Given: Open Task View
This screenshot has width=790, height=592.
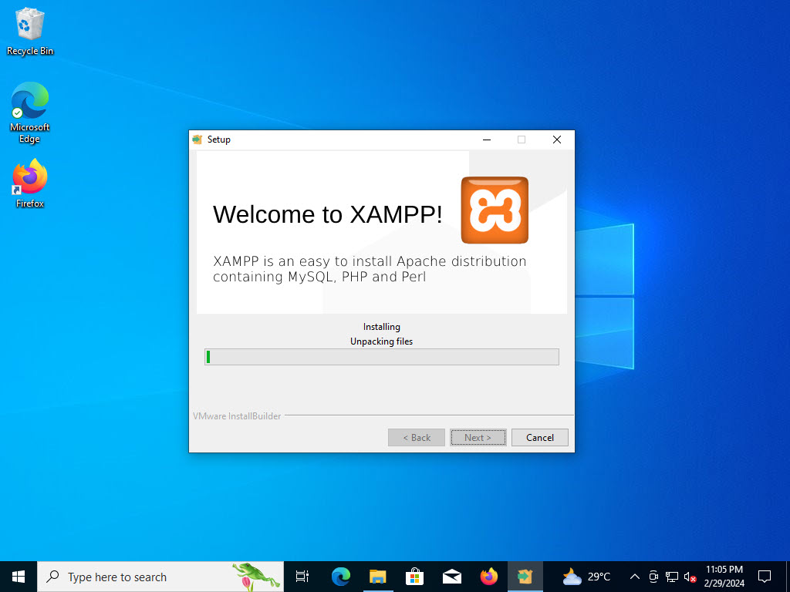Looking at the screenshot, I should [302, 576].
